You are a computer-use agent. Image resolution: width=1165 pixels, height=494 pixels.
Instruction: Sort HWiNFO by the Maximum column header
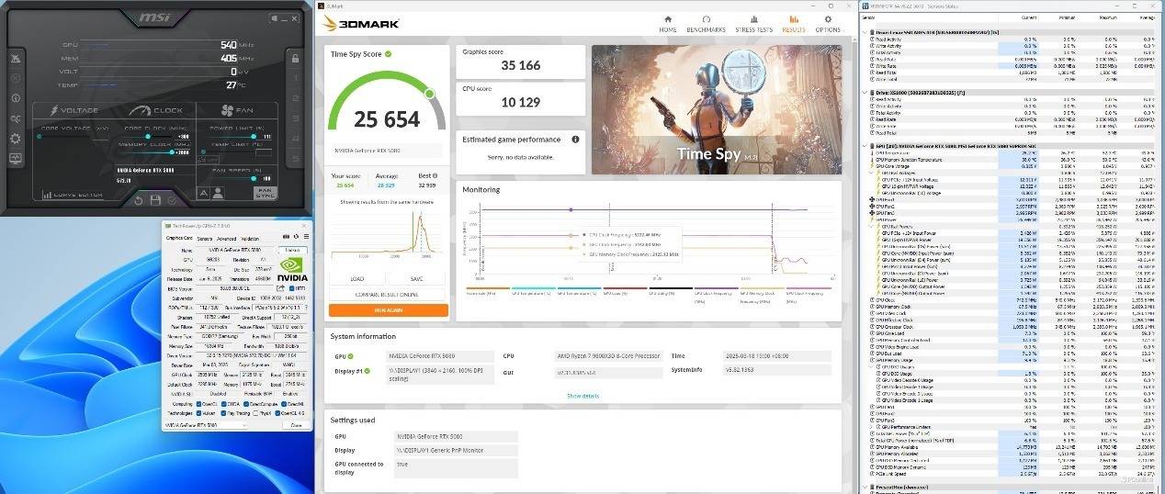tap(1108, 17)
